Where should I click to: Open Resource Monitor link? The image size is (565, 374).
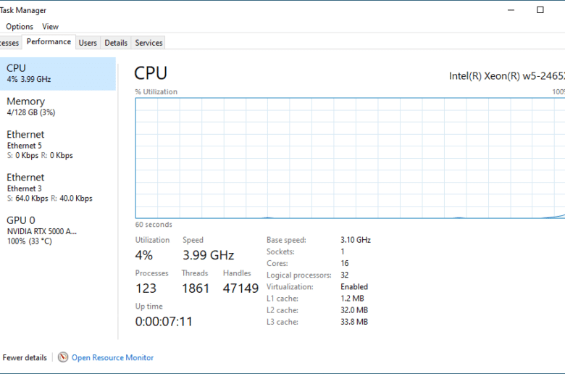(x=112, y=357)
